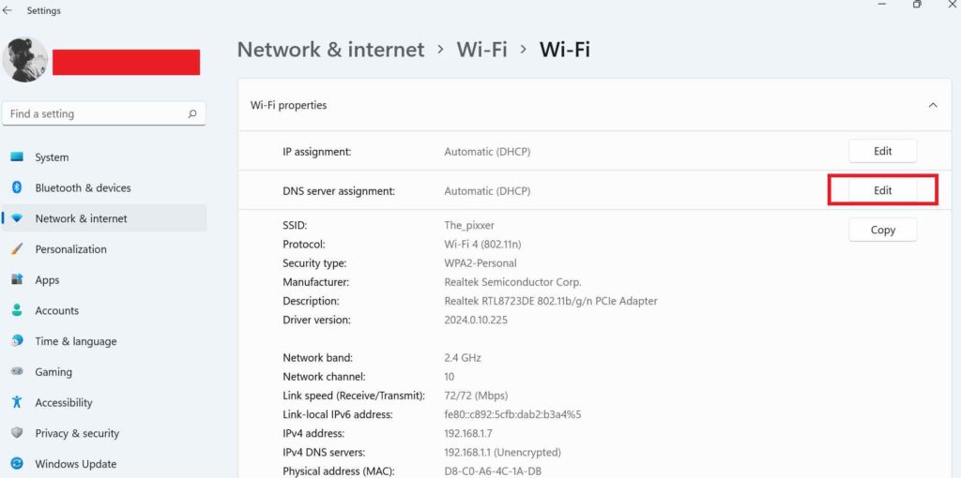The width and height of the screenshot is (961, 478).
Task: Click network channel value 10
Action: [x=450, y=377]
